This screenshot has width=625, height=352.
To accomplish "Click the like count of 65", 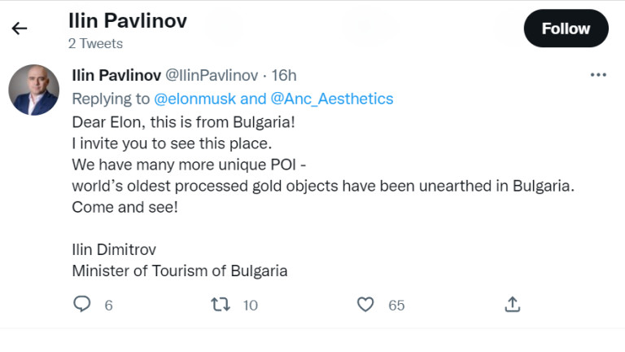I will click(x=396, y=306).
